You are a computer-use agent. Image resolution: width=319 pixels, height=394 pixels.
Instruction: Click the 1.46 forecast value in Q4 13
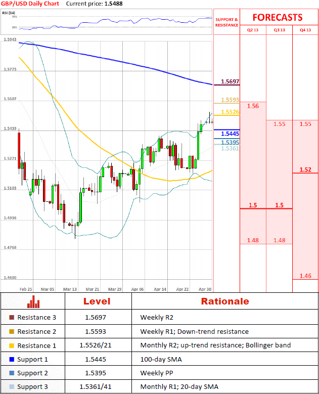tap(305, 276)
